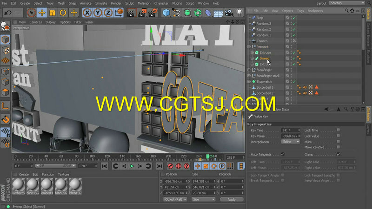The height and width of the screenshot is (209, 372).
Task: Add a Camera object from toolbar
Action: click(x=229, y=13)
